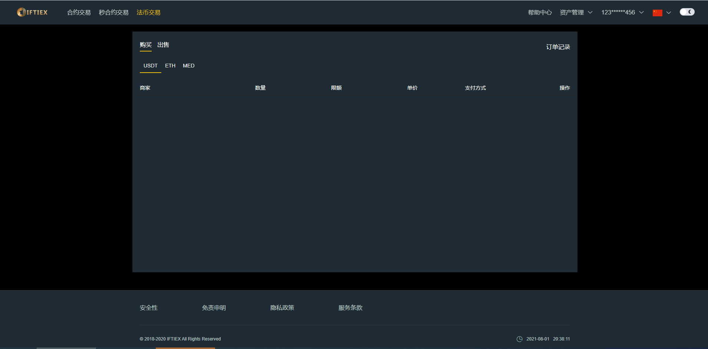Select the MED currency tab

[x=188, y=66]
